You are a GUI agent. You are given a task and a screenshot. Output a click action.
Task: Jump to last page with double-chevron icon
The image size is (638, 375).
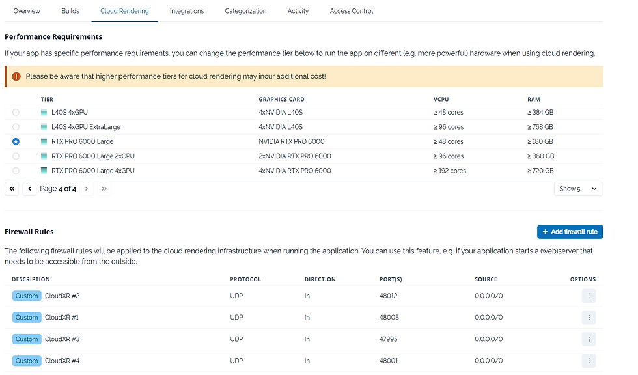coord(104,188)
